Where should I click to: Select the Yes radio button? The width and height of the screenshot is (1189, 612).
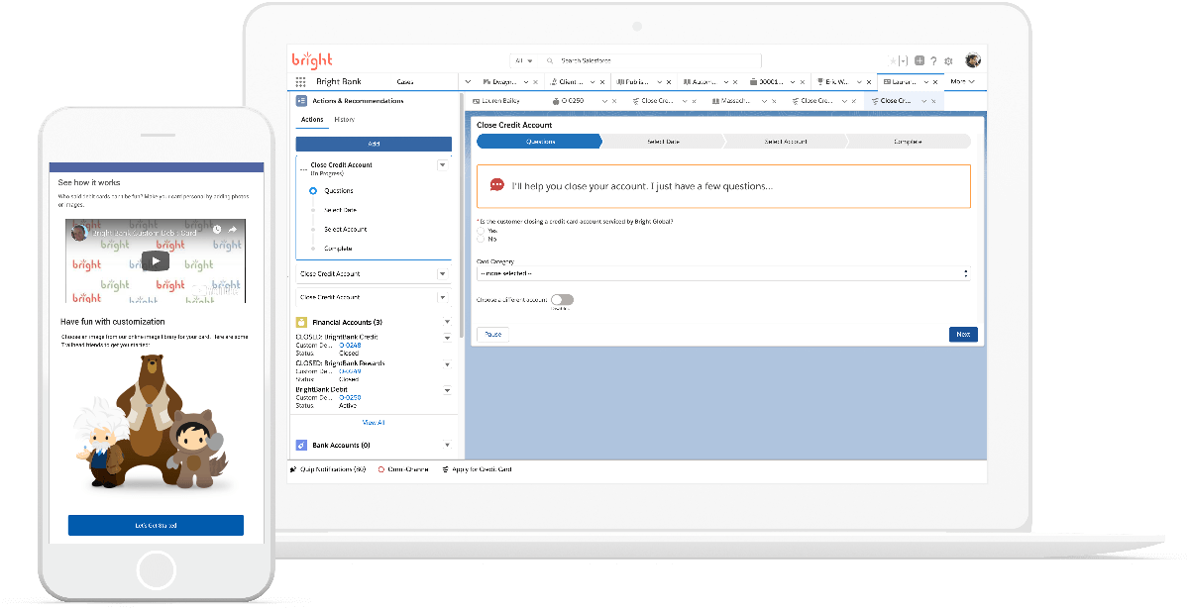[482, 231]
